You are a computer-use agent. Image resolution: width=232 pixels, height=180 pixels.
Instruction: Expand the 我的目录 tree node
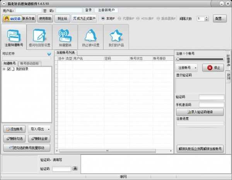pyautogui.click(x=4, y=69)
